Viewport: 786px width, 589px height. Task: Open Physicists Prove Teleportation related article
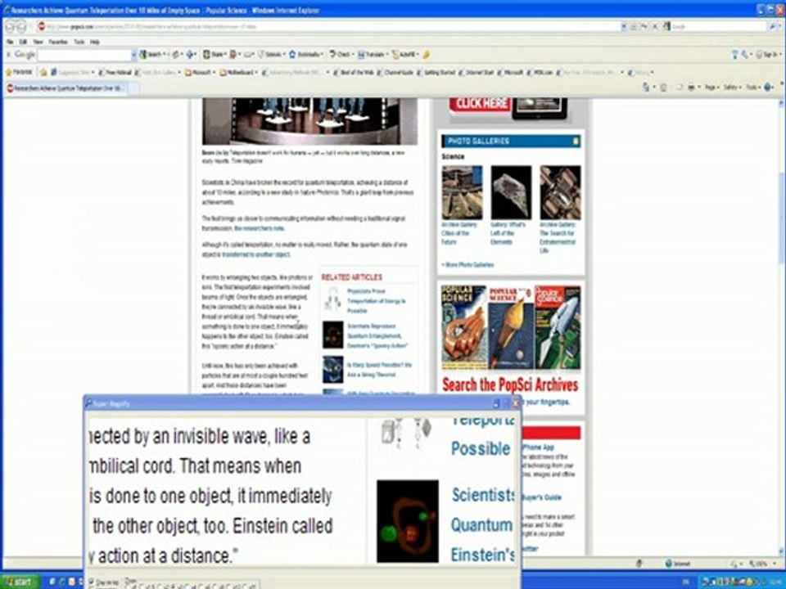tap(376, 300)
